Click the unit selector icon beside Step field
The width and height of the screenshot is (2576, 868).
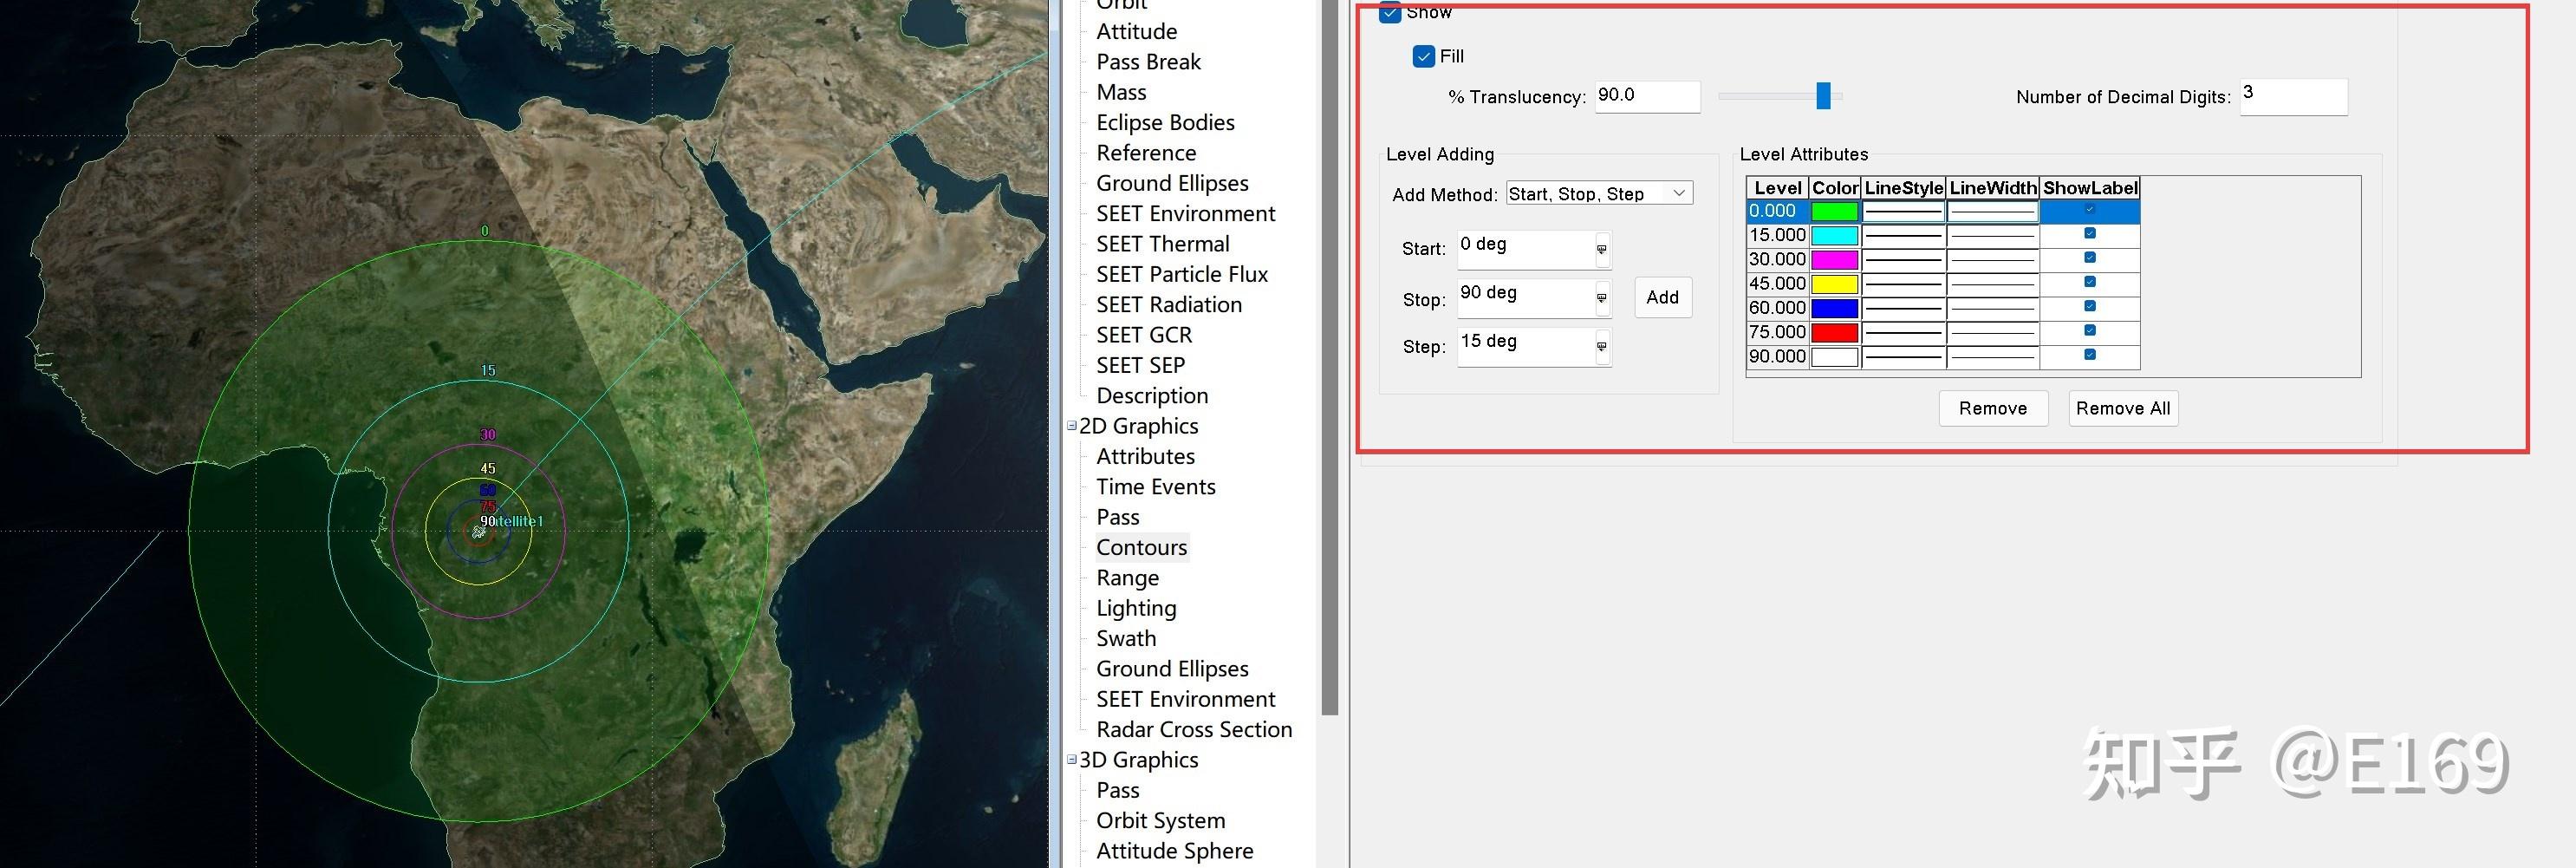1601,346
